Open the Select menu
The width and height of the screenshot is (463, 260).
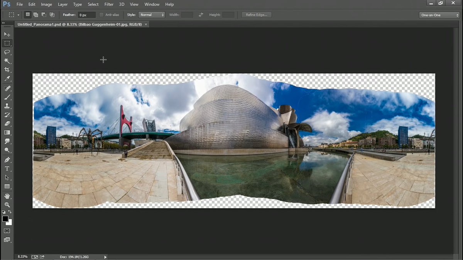(93, 4)
